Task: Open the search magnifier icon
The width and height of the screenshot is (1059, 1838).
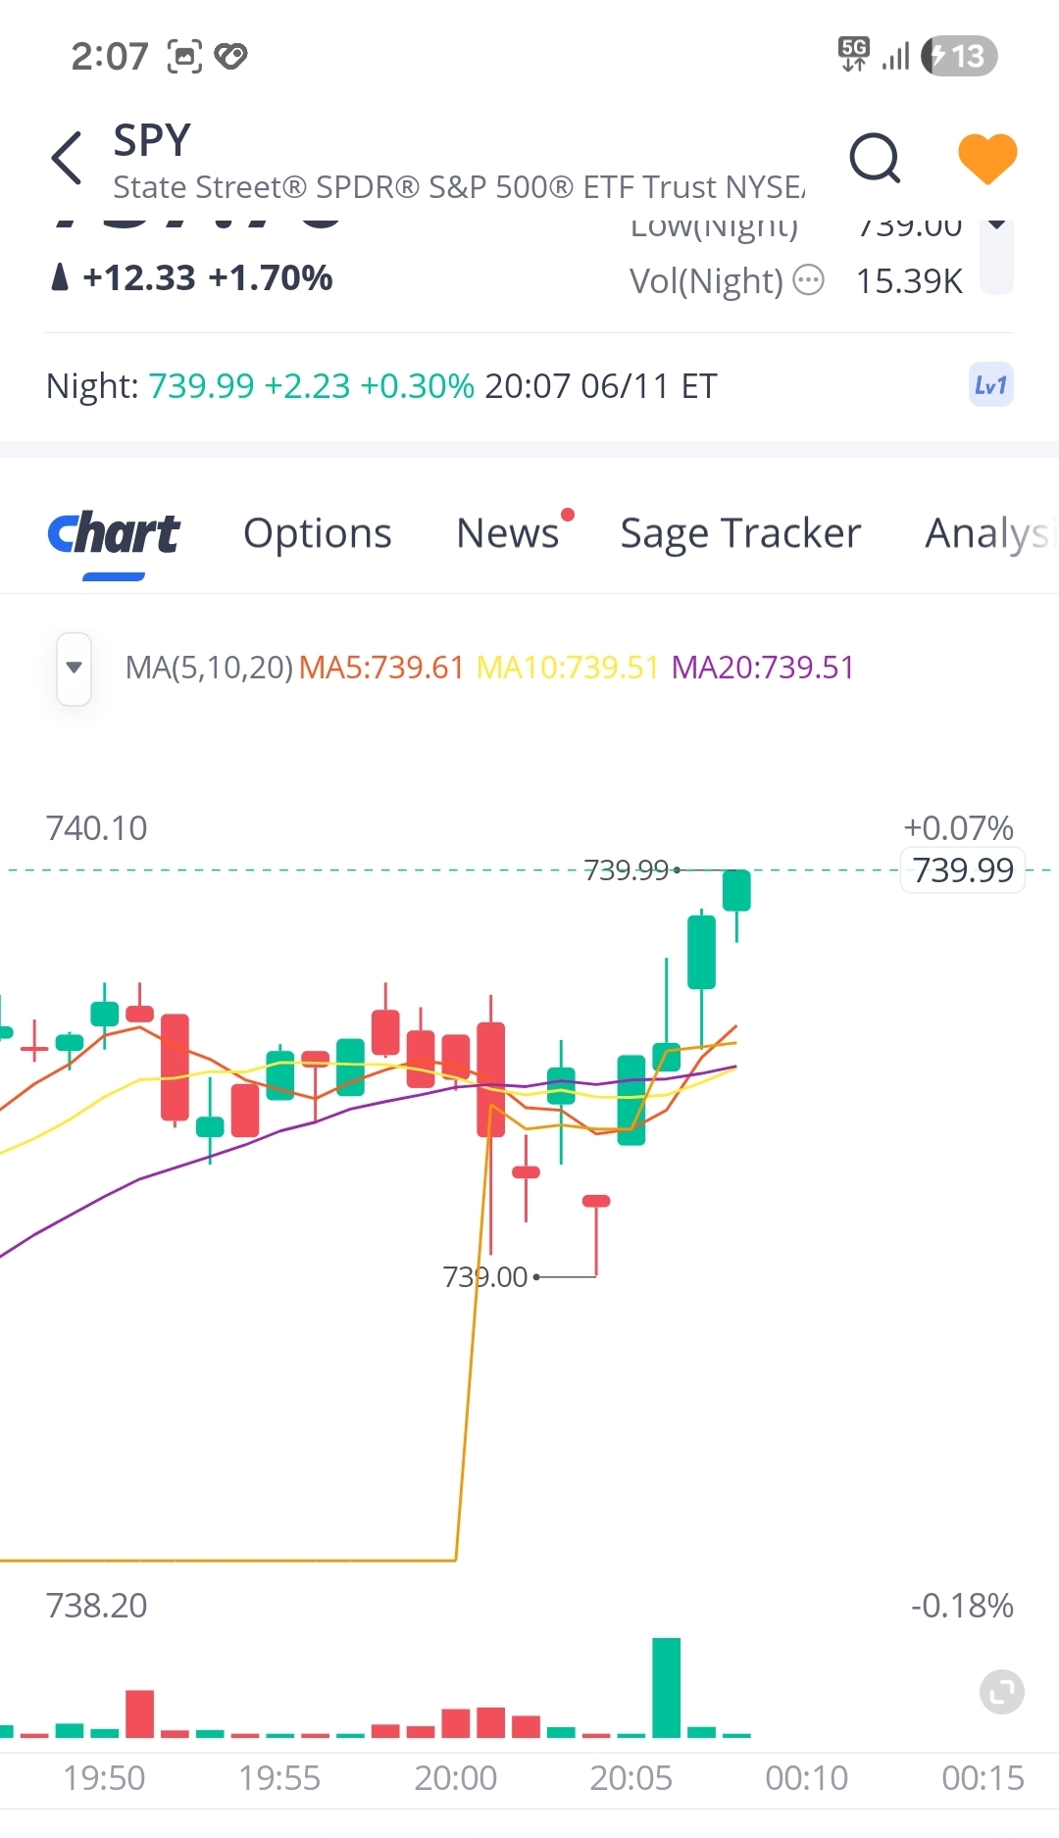Action: point(875,158)
